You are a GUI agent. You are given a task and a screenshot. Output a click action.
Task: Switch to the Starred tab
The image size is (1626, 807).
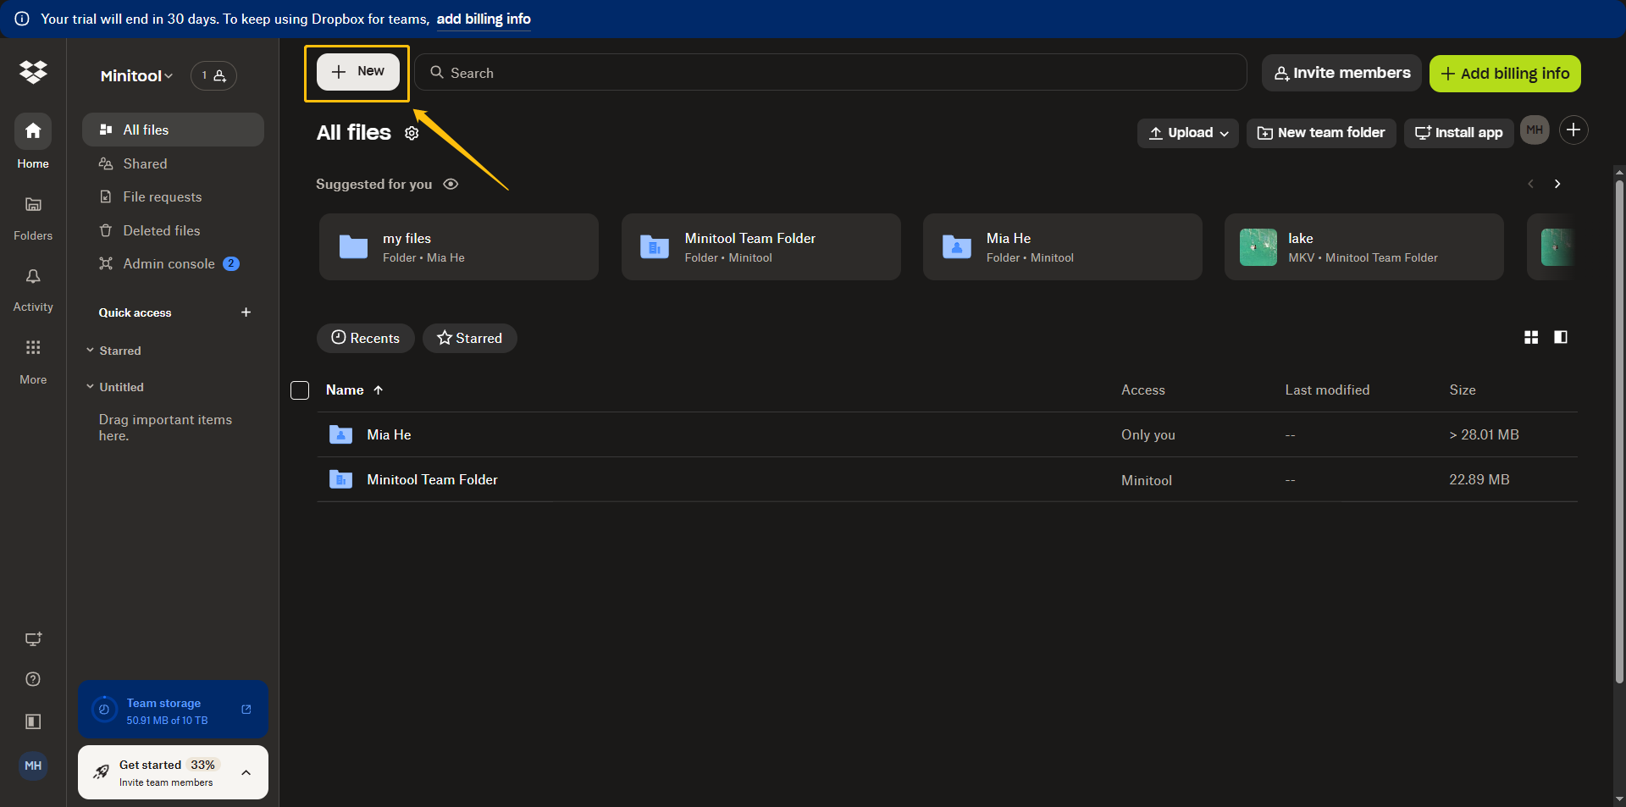click(x=469, y=338)
